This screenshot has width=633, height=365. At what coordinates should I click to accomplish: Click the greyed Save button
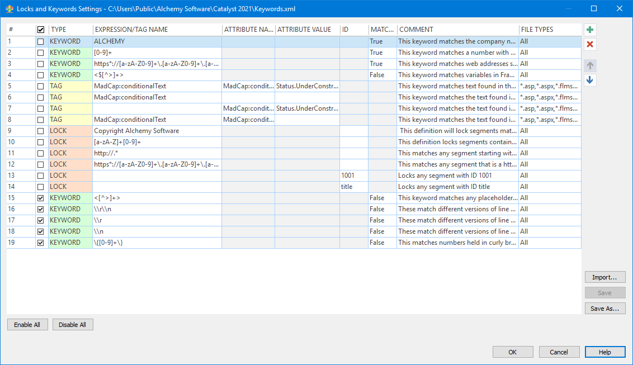[x=604, y=293]
